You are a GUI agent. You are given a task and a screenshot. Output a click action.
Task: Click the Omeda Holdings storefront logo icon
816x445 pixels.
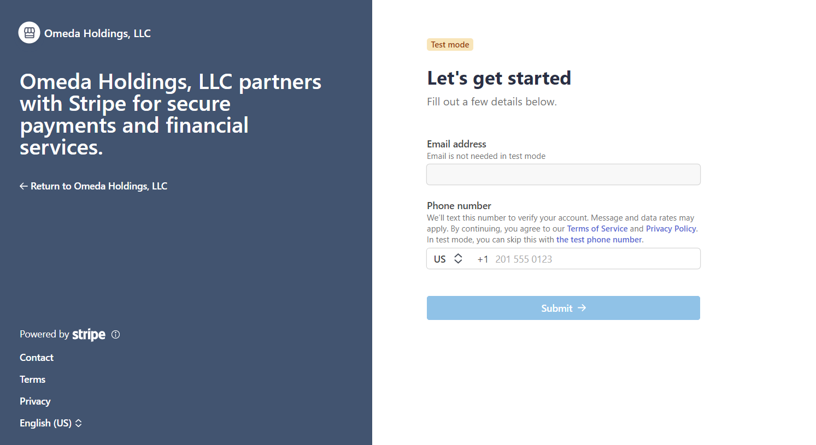30,33
